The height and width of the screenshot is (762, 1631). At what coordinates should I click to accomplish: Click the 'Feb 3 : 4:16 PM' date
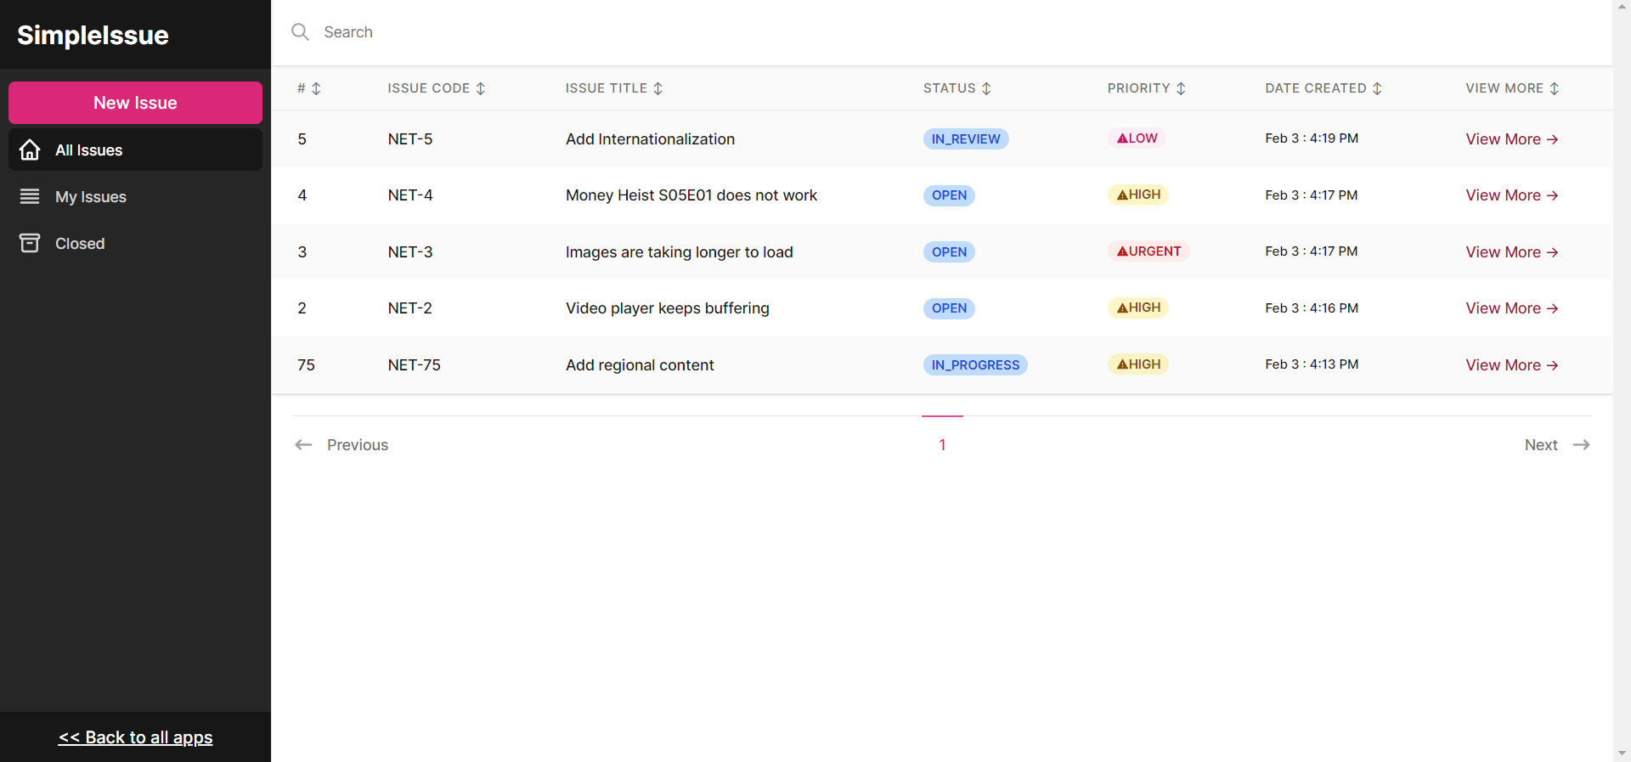coord(1312,308)
